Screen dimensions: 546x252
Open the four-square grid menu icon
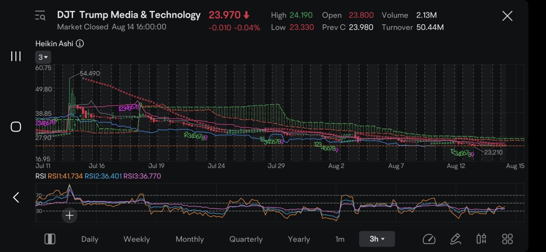coord(507,239)
